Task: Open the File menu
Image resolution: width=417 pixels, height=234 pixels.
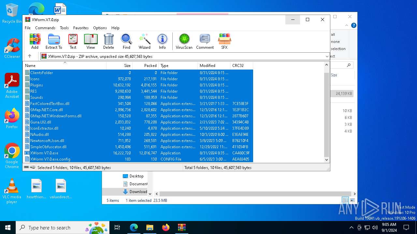Action: tap(28, 28)
